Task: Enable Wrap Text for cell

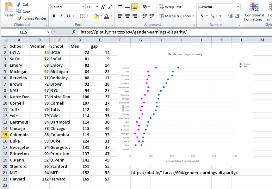Action: tap(170, 7)
